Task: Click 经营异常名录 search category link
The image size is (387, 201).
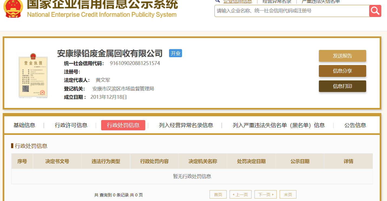Action: 277,2
